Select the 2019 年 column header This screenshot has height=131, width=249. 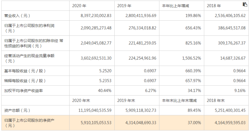(124, 6)
